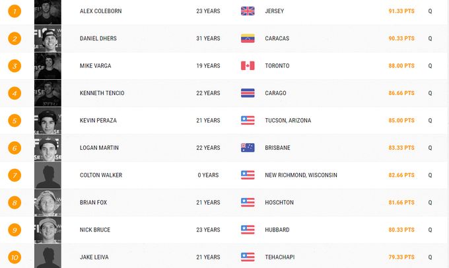This screenshot has width=449, height=268.
Task: Click the Costa Rican flag beside Carago
Action: click(248, 93)
